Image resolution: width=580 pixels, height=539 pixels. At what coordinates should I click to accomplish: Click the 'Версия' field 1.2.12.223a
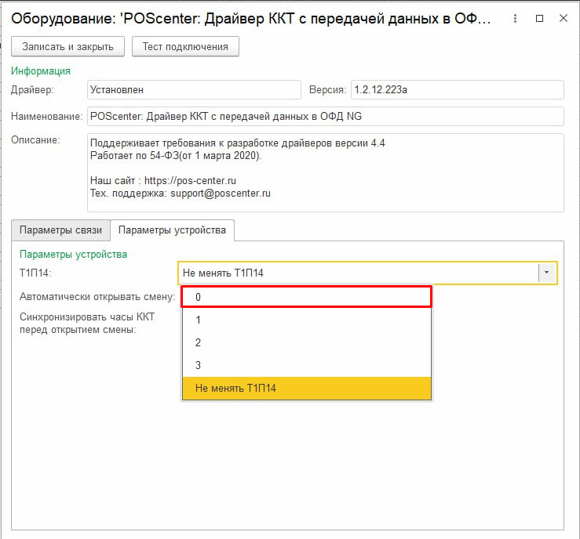(458, 90)
